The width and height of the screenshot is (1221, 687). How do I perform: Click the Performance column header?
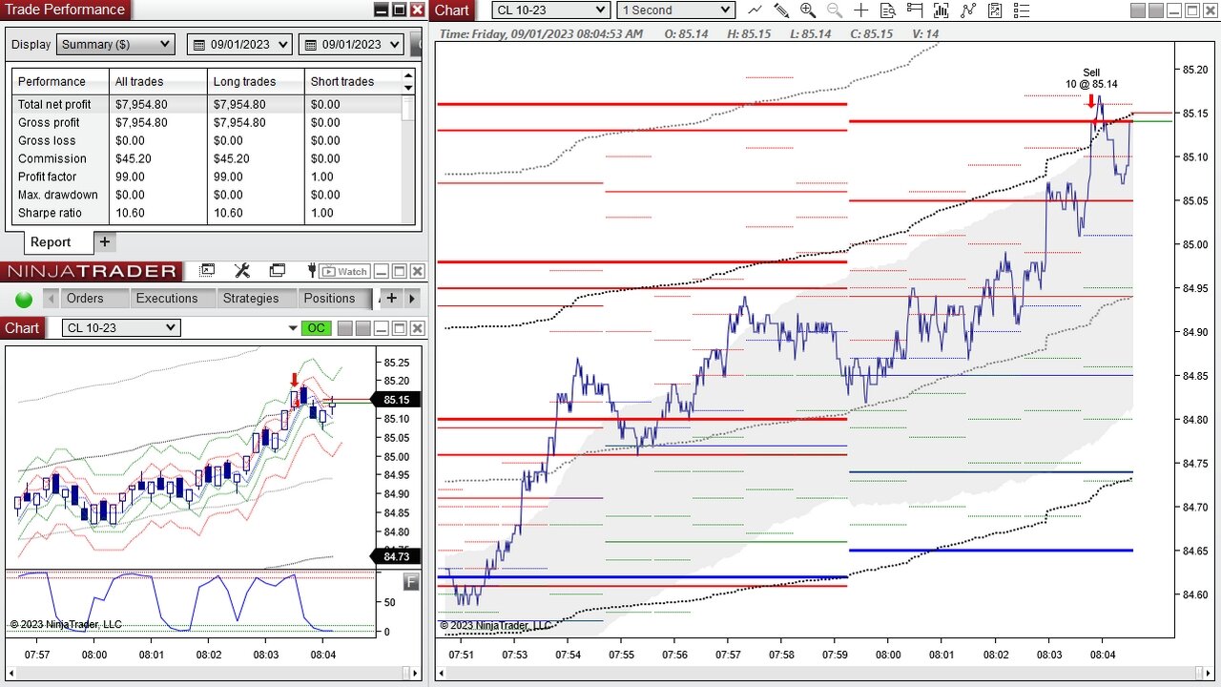[61, 81]
